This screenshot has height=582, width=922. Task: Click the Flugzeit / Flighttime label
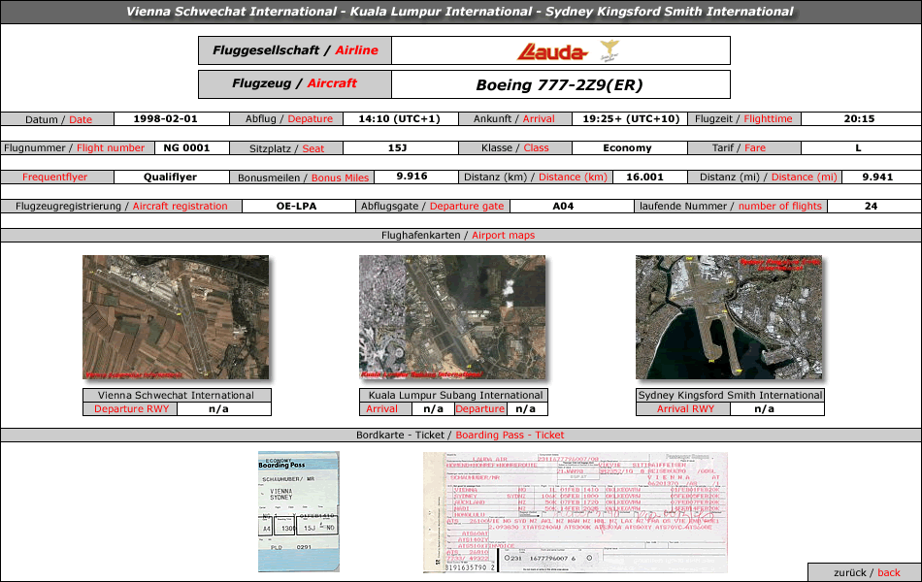click(x=744, y=118)
